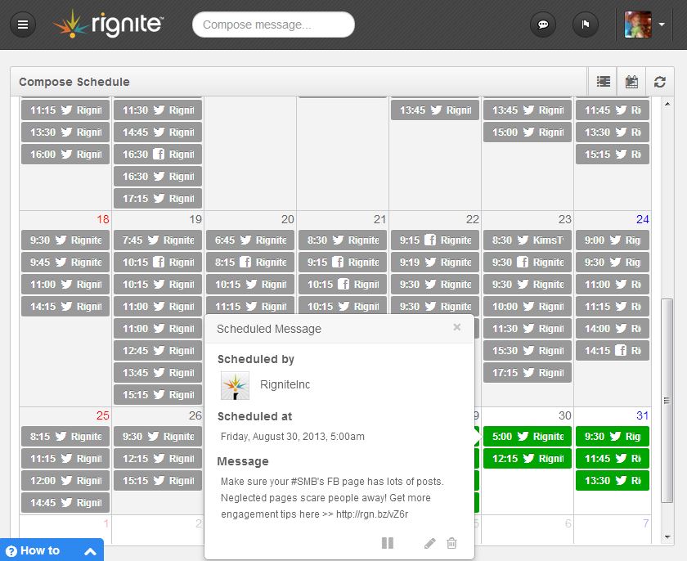Open the 6:45 tweet on the 20th
This screenshot has height=561, width=687.
coord(250,240)
